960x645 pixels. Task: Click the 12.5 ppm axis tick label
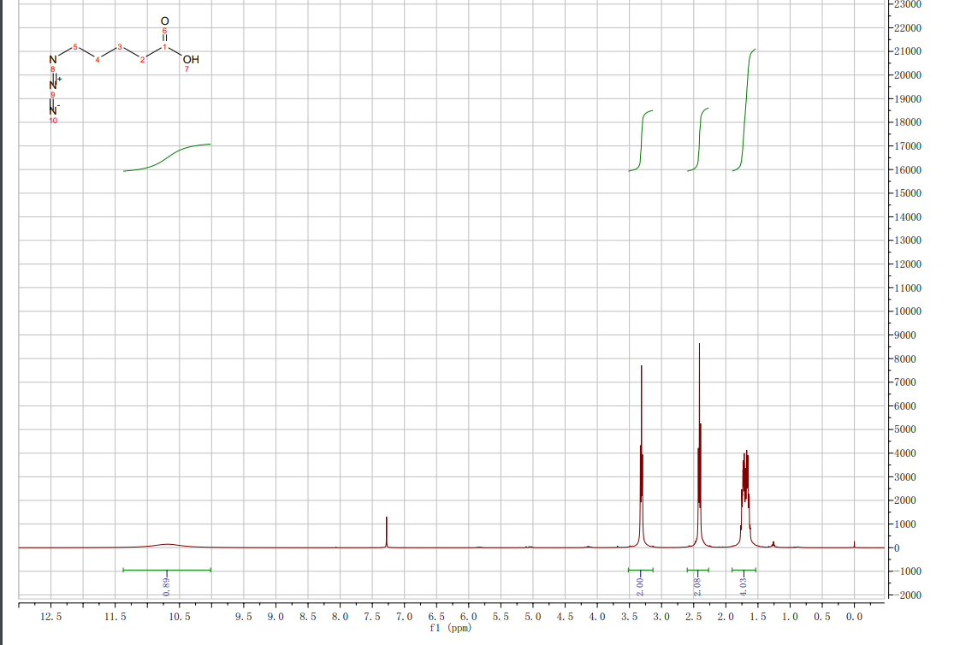point(50,616)
